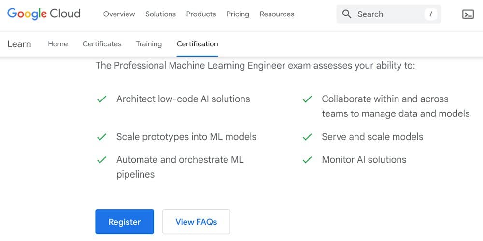The height and width of the screenshot is (241, 483).
Task: Switch to the Training tab
Action: pyautogui.click(x=149, y=44)
